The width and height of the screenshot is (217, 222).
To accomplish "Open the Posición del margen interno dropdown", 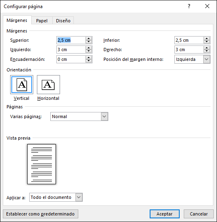I will tap(206, 59).
